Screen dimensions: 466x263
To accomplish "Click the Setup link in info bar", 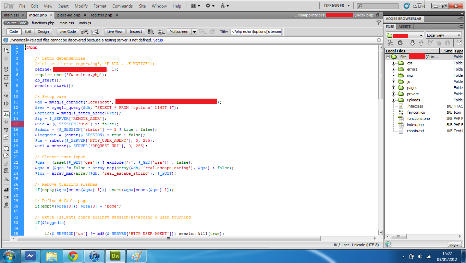I will tap(158, 40).
